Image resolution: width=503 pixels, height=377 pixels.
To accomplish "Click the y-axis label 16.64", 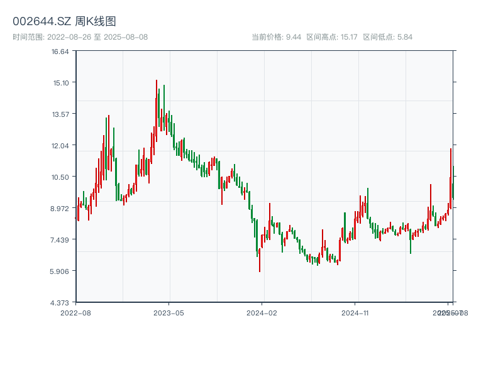I will coord(60,52).
